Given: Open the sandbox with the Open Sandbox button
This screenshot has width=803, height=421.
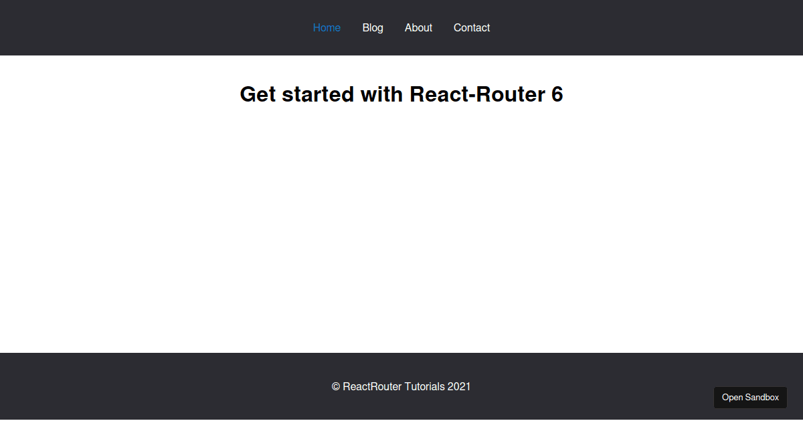Looking at the screenshot, I should (x=750, y=397).
